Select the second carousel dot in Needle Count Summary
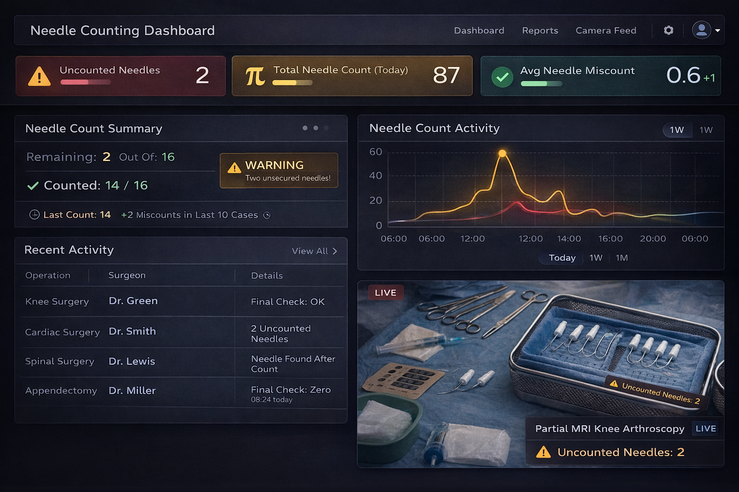 [316, 128]
